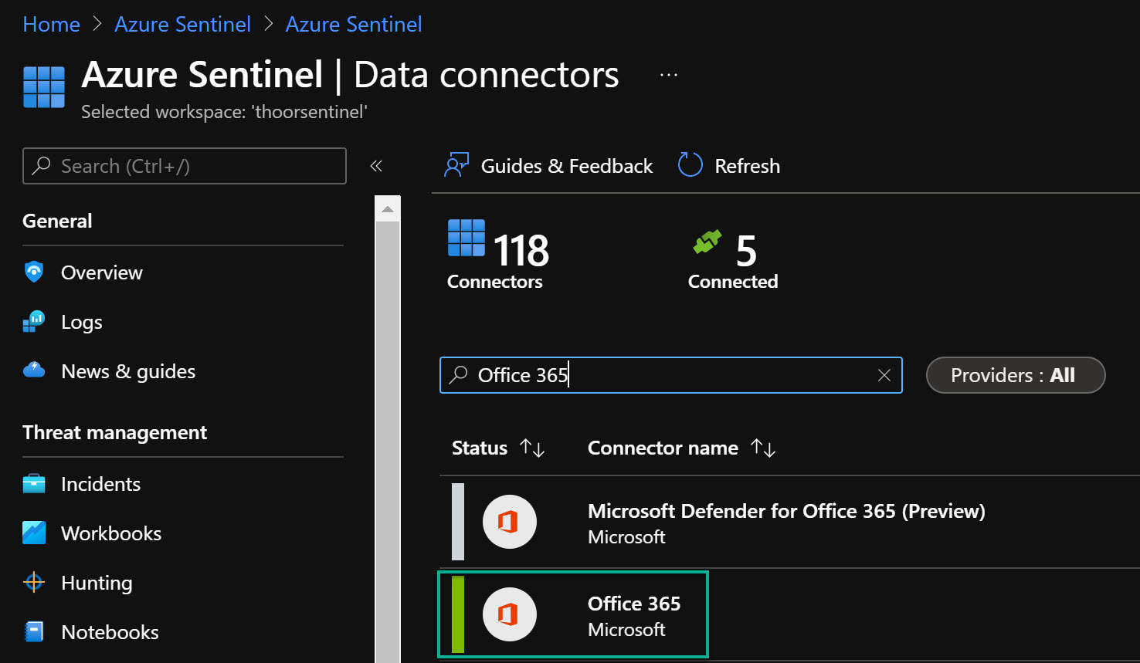Click the Overview shield icon in sidebar

click(x=34, y=272)
